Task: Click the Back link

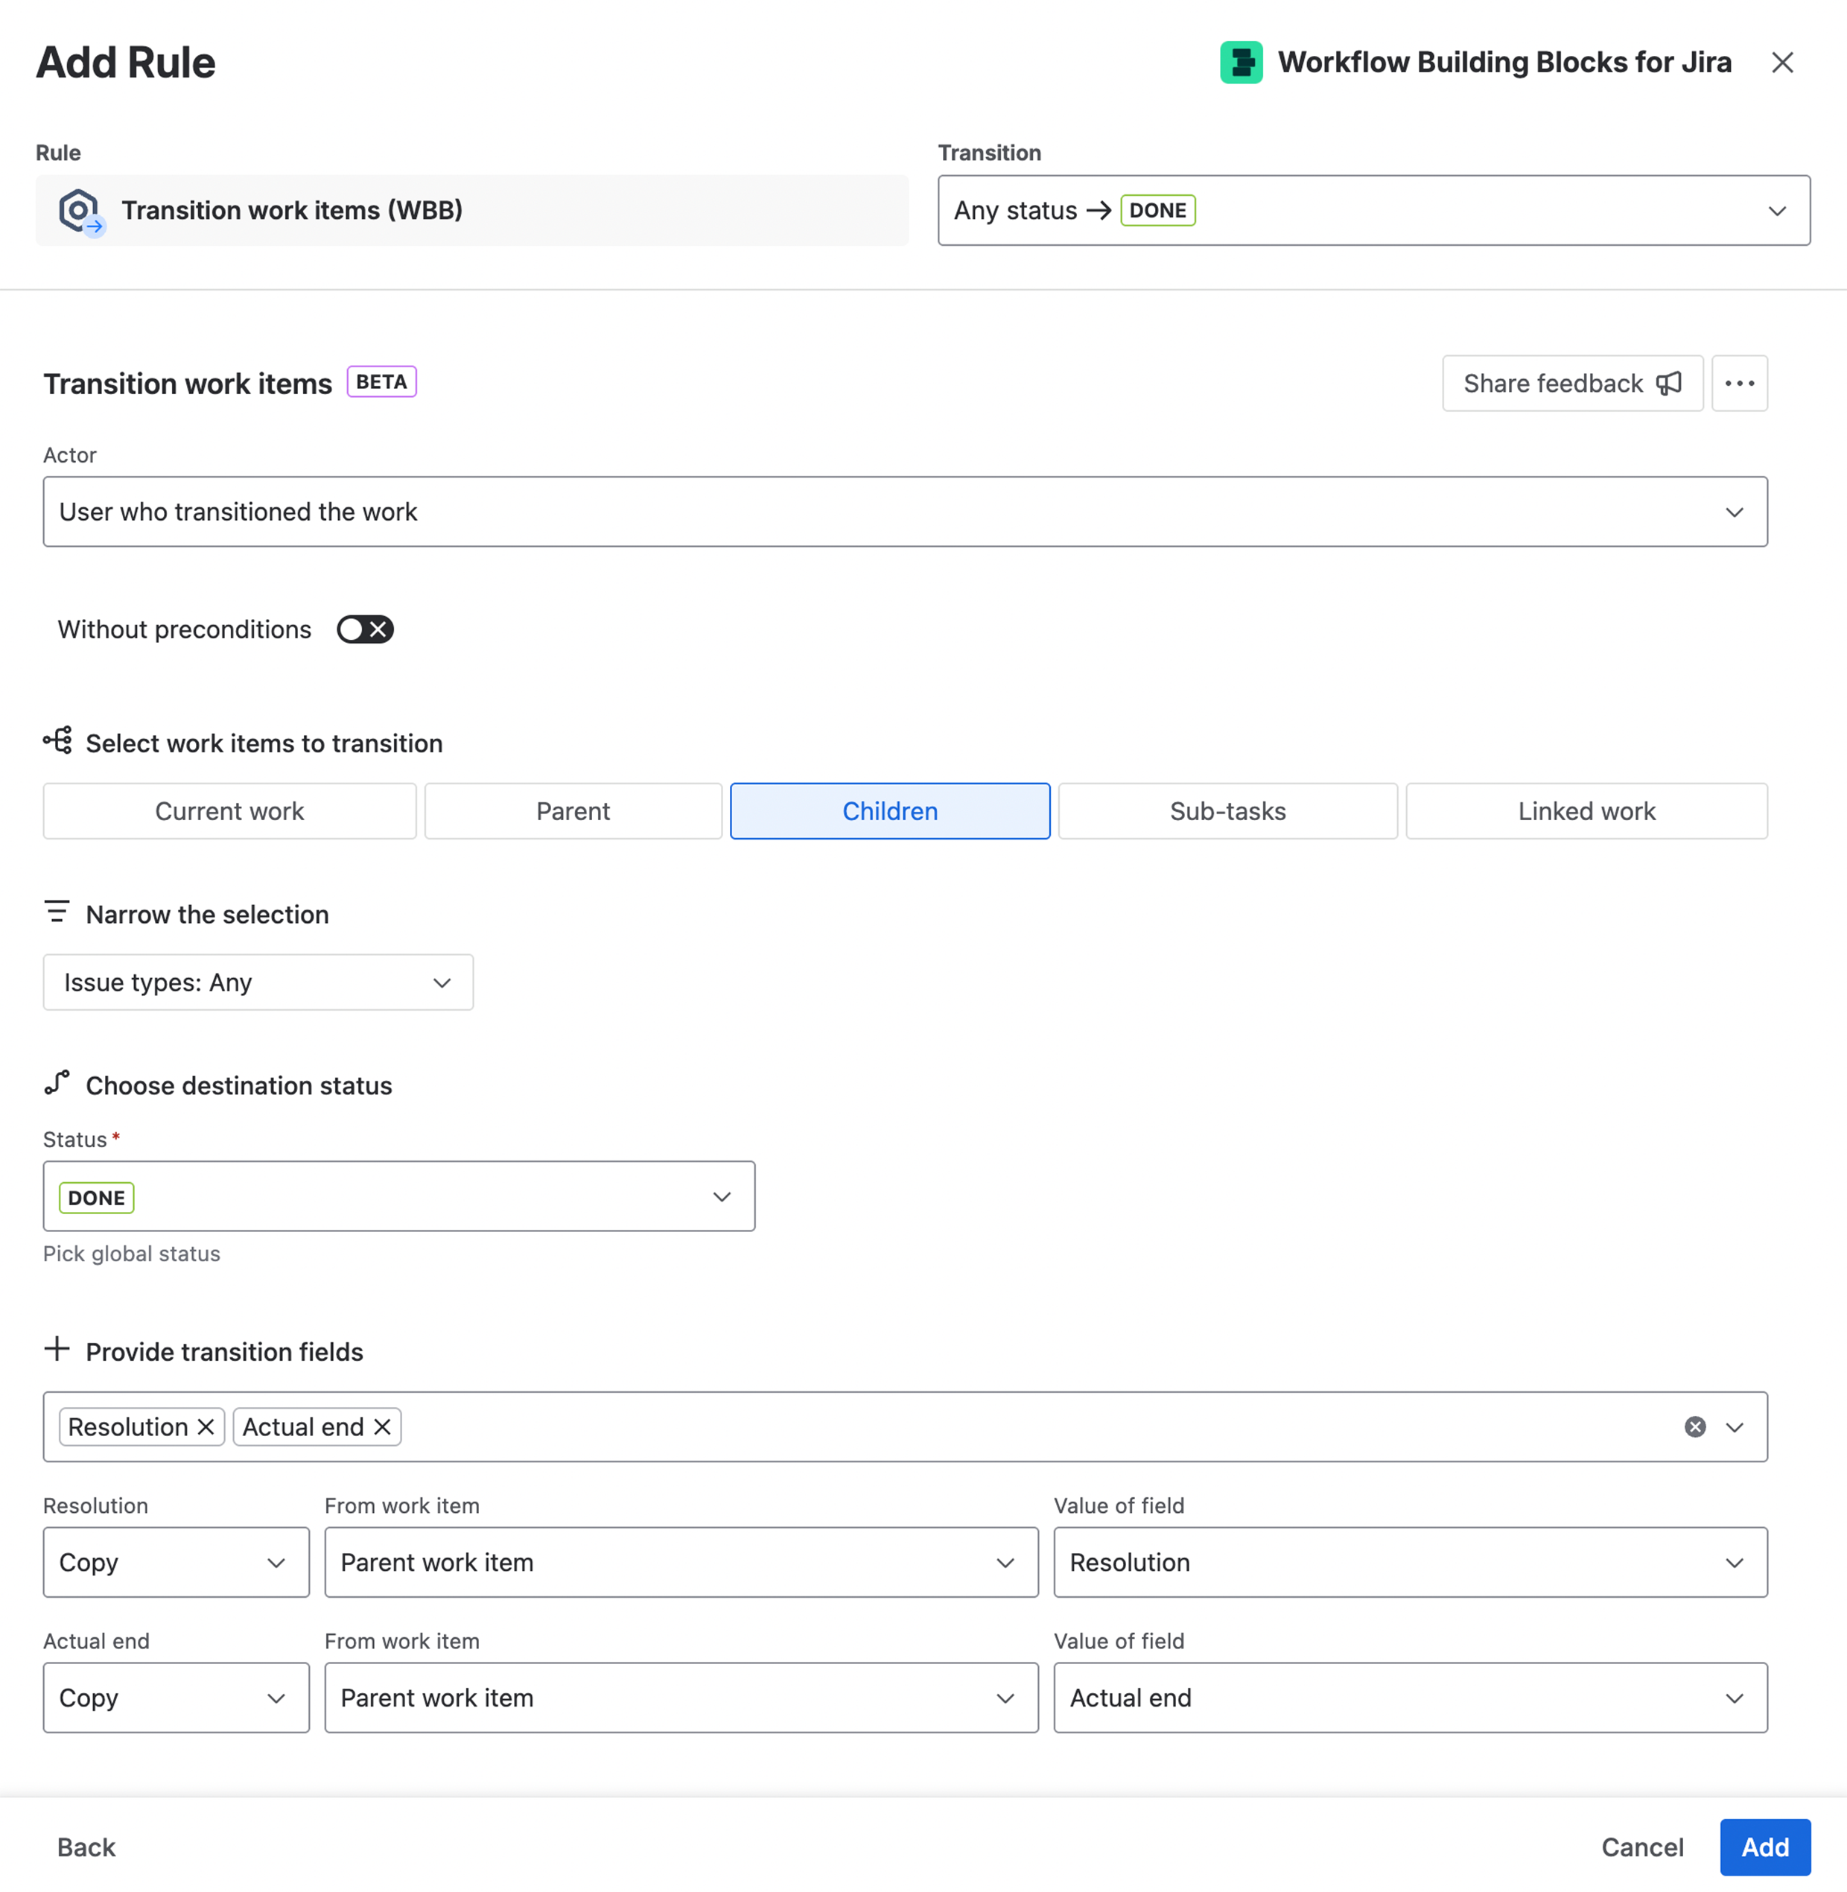Action: coord(83,1847)
